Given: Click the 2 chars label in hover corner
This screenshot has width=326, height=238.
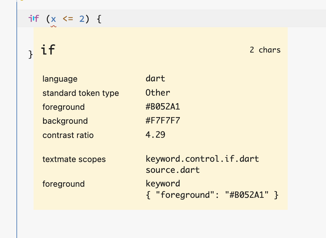Looking at the screenshot, I should [x=265, y=50].
